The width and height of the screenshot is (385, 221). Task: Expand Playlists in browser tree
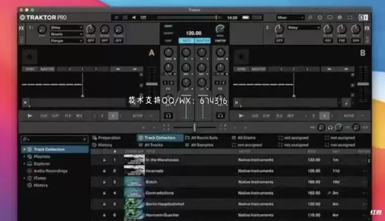click(x=24, y=156)
